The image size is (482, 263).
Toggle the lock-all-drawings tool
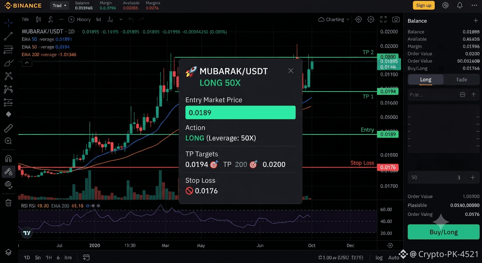click(x=9, y=172)
